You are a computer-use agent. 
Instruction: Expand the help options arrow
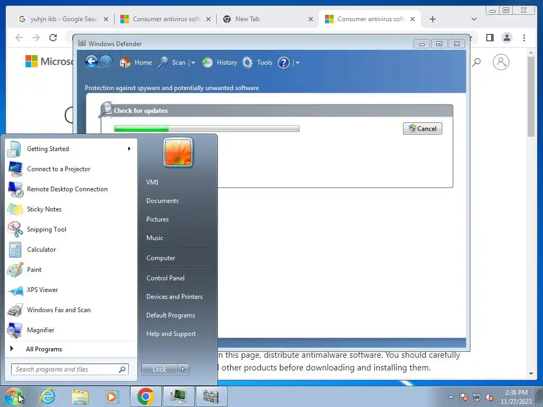297,63
